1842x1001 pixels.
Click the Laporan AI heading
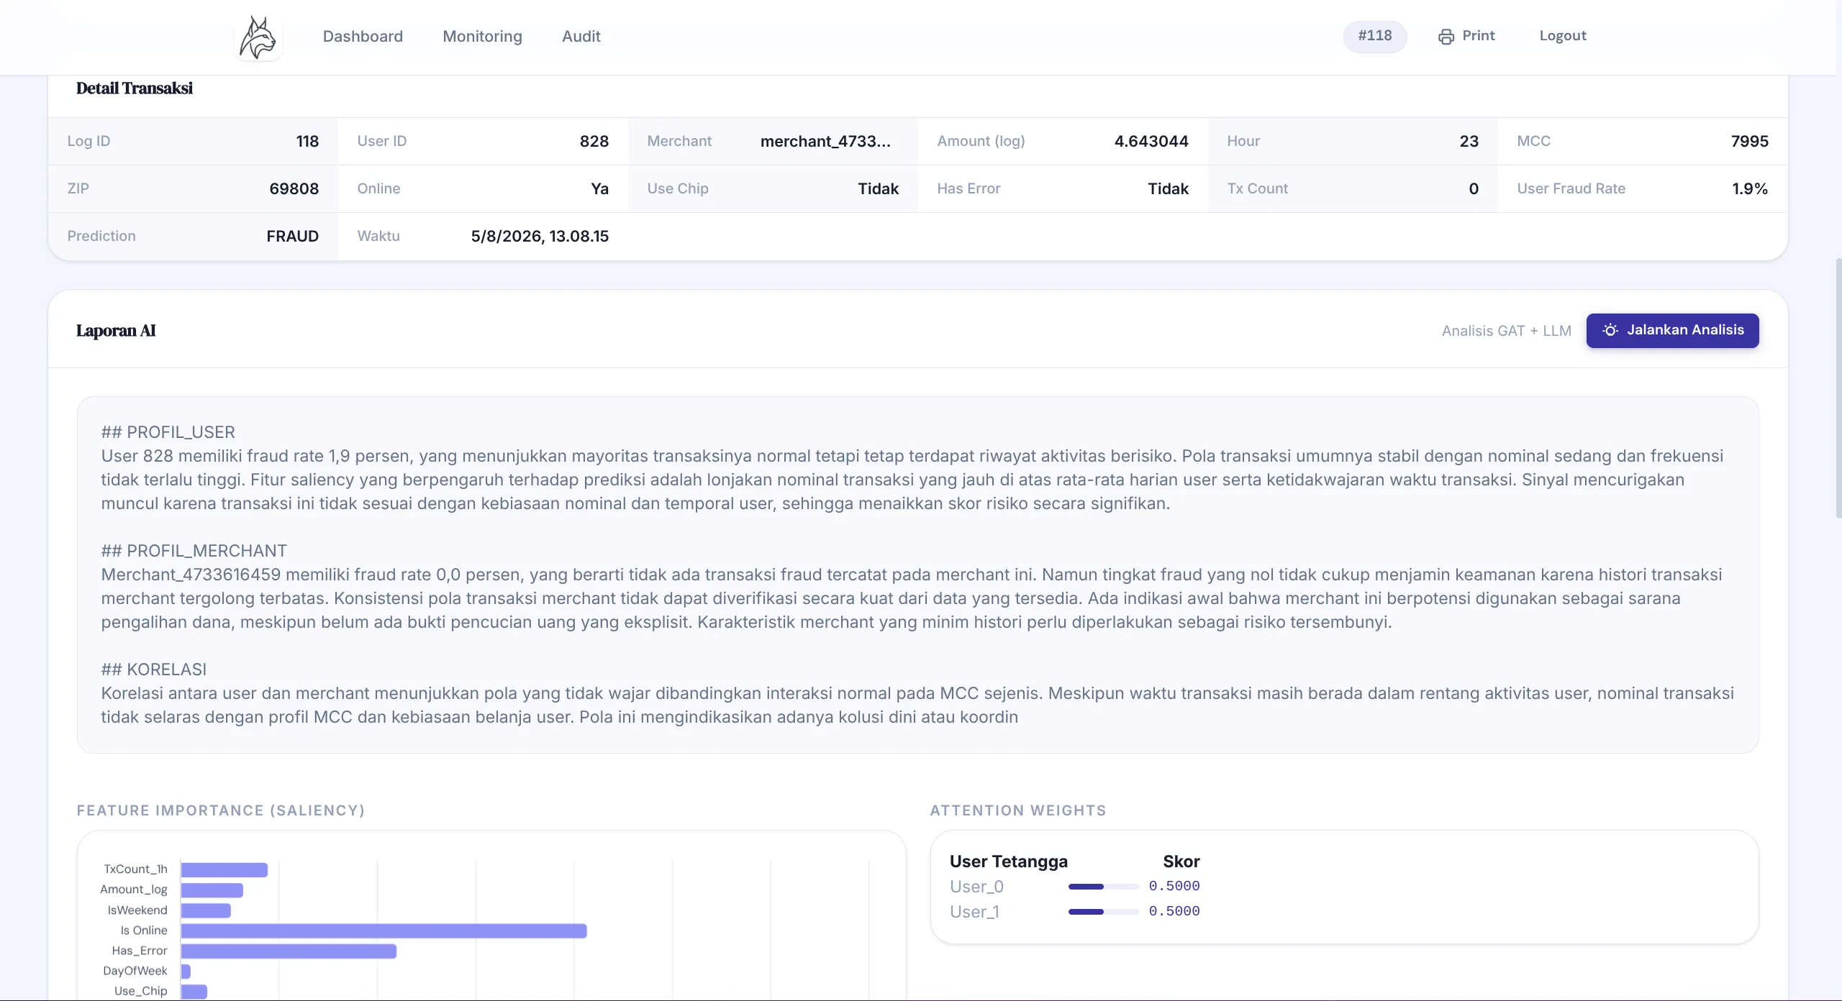[x=116, y=331]
